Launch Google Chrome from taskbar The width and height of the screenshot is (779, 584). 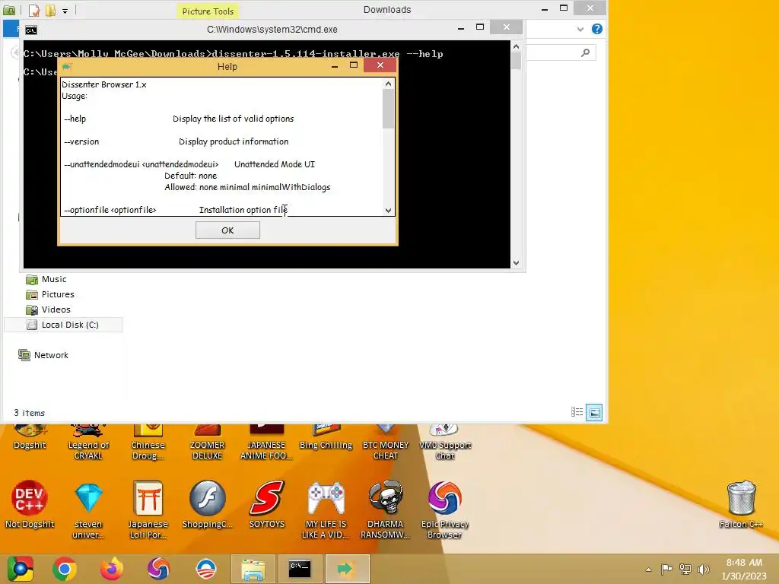pyautogui.click(x=65, y=569)
